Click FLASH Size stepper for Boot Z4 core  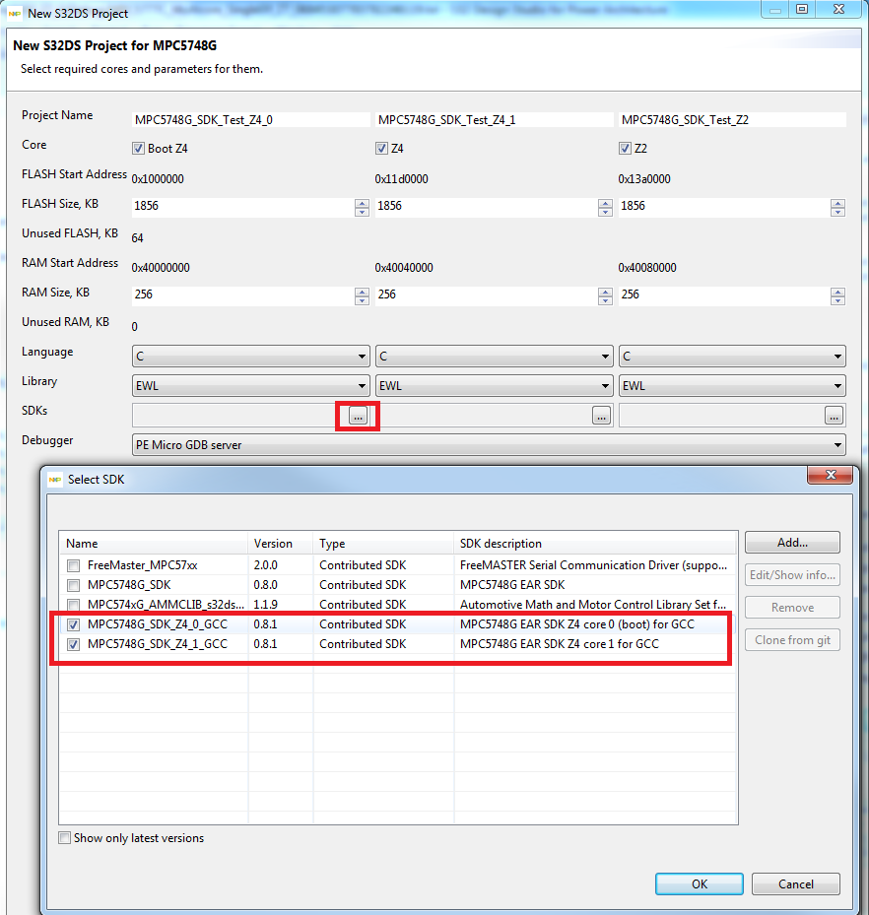[362, 207]
